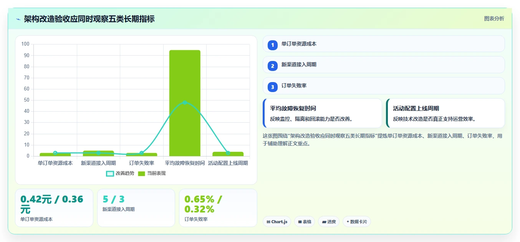Viewport: 520px width, 242px height.
Task: Select the 进度 tag
Action: (329, 222)
